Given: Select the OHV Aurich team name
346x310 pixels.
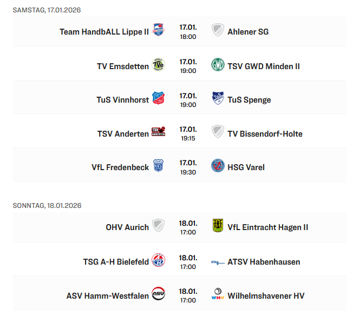Looking at the screenshot, I should coord(127,227).
